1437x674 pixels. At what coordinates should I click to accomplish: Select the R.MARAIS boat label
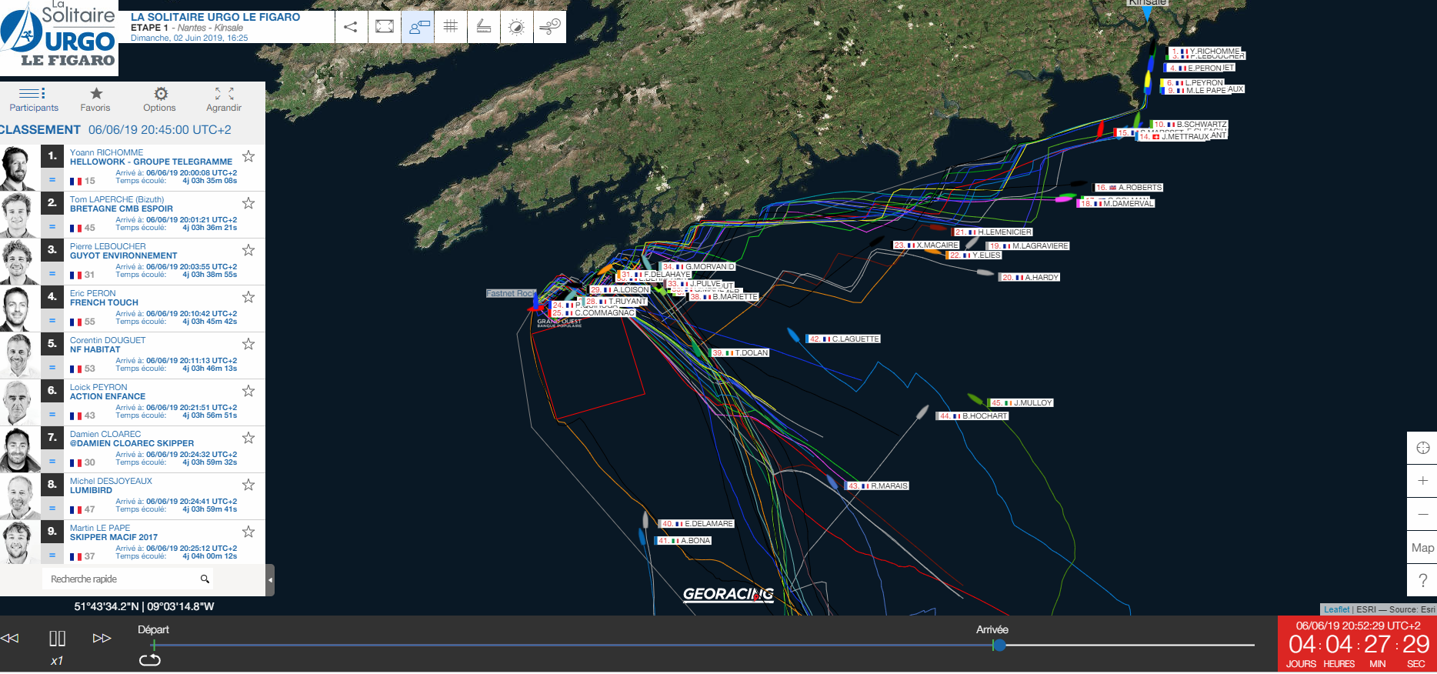click(x=878, y=485)
